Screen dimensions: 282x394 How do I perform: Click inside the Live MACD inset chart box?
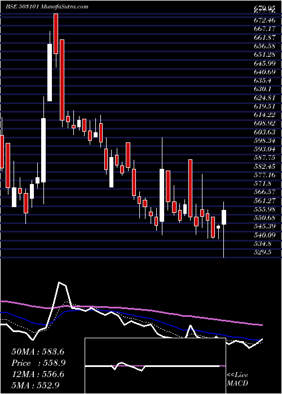point(155,366)
